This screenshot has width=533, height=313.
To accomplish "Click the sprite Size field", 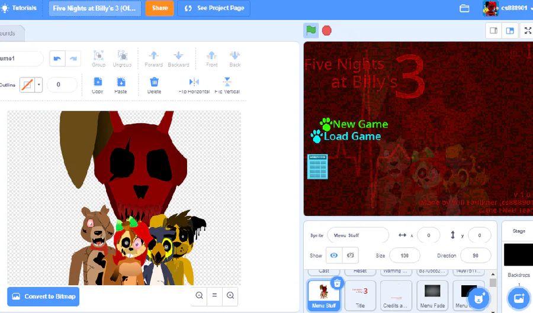I will tap(404, 256).
